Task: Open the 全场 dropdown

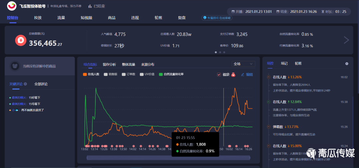Action: coord(243,64)
